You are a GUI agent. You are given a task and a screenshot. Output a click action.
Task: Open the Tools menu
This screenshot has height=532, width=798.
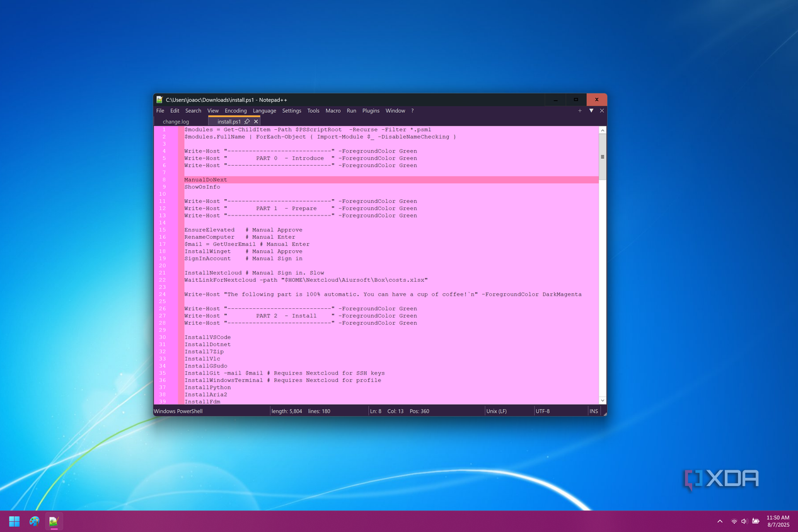(313, 111)
